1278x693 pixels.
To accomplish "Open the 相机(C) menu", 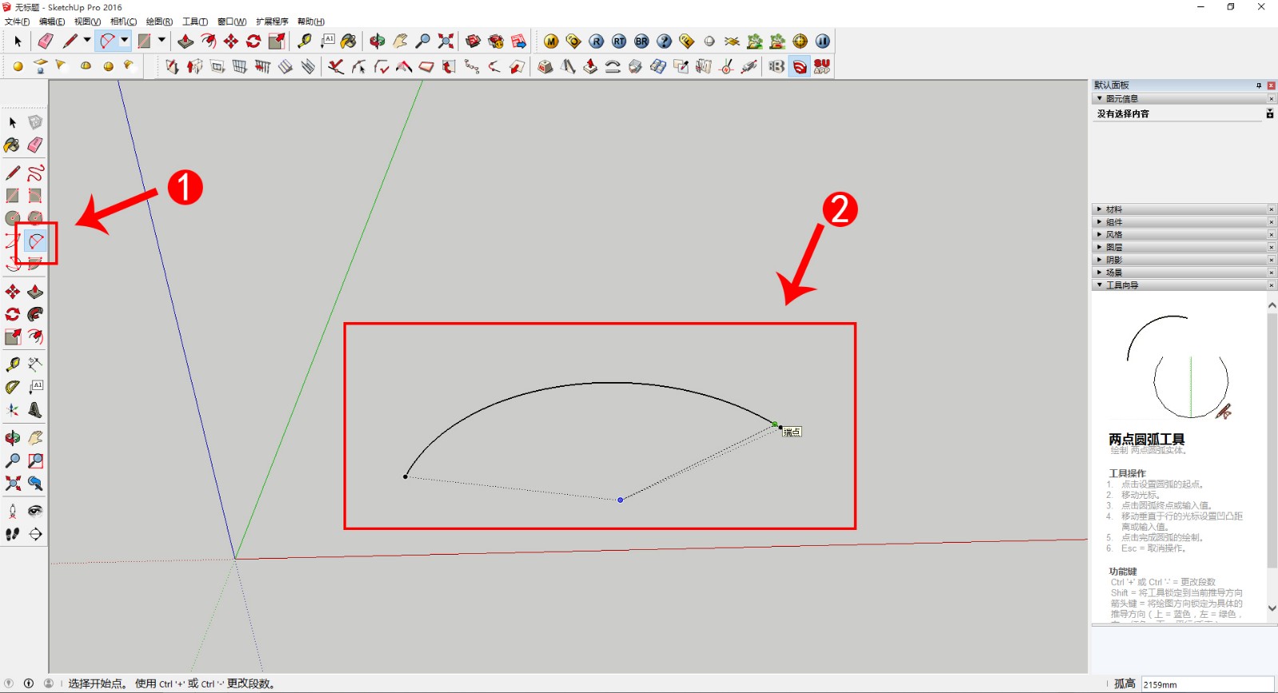I will [x=123, y=22].
